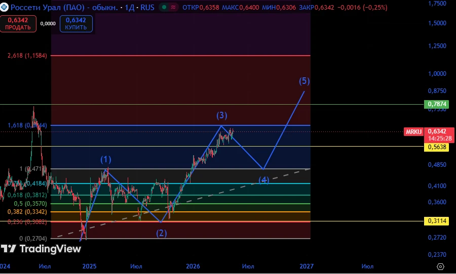
Task: Click the Россети Урал symbol title
Action: (64, 7)
